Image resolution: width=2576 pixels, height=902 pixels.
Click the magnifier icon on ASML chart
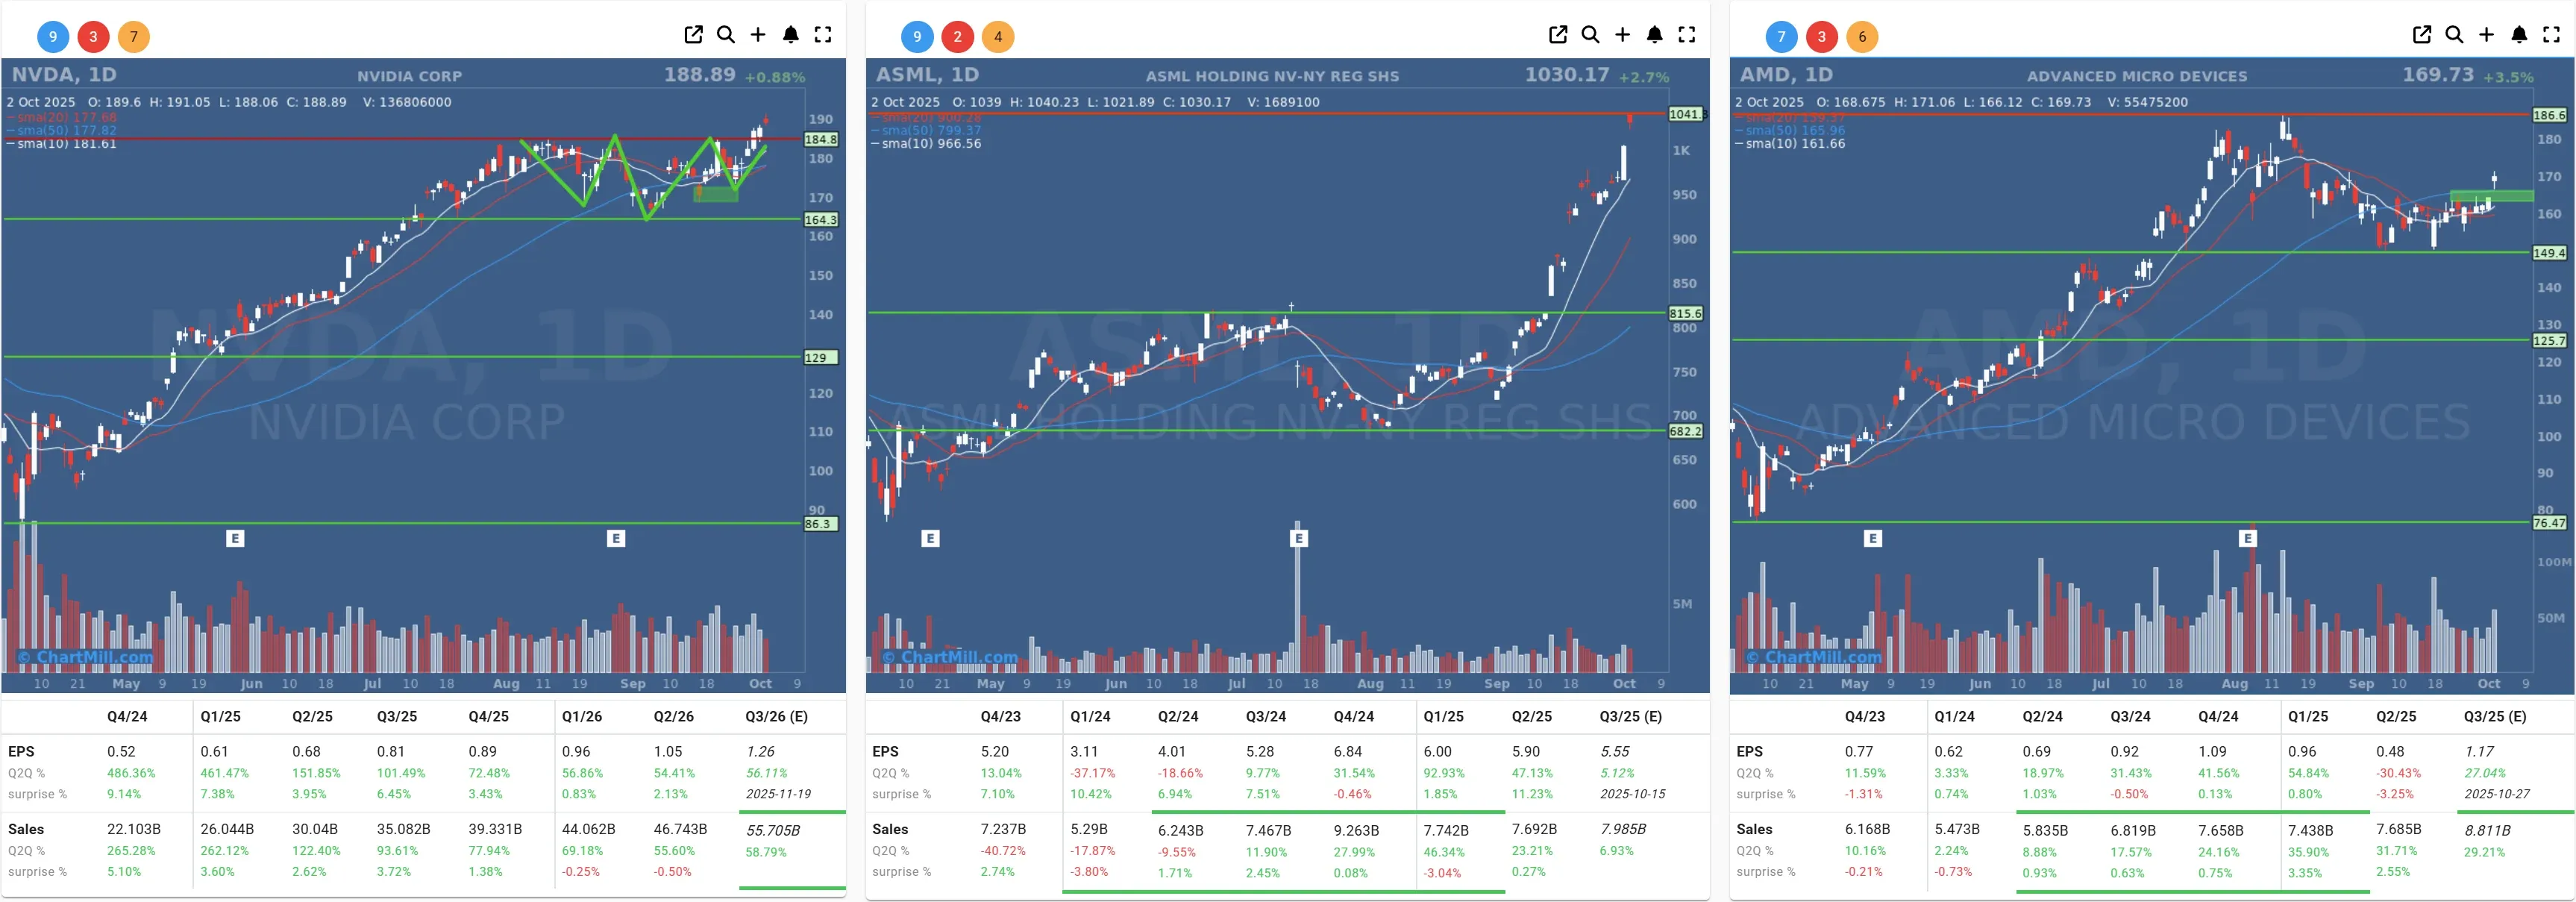(x=1590, y=35)
